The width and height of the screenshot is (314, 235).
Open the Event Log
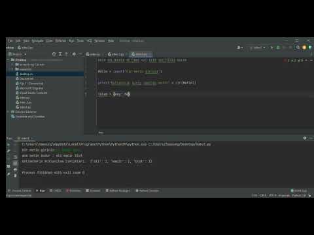[299, 191]
